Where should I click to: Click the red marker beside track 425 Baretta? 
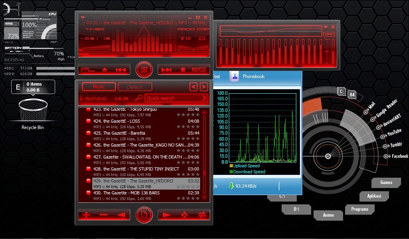pos(88,133)
